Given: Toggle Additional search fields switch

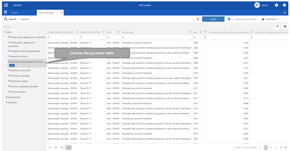Looking at the screenshot, I should point(231,19).
